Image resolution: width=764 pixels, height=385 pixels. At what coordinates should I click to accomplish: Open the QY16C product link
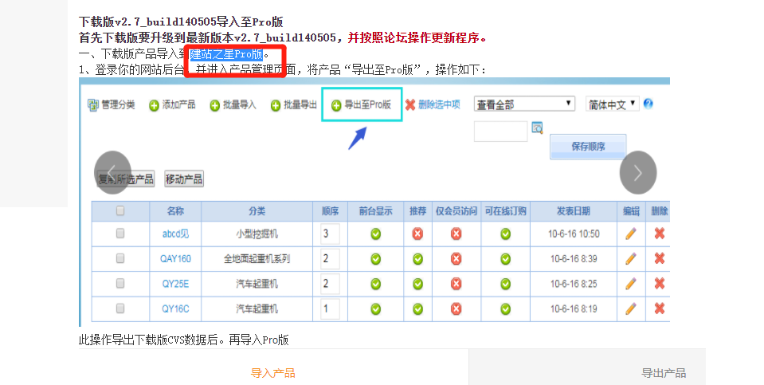click(x=175, y=308)
